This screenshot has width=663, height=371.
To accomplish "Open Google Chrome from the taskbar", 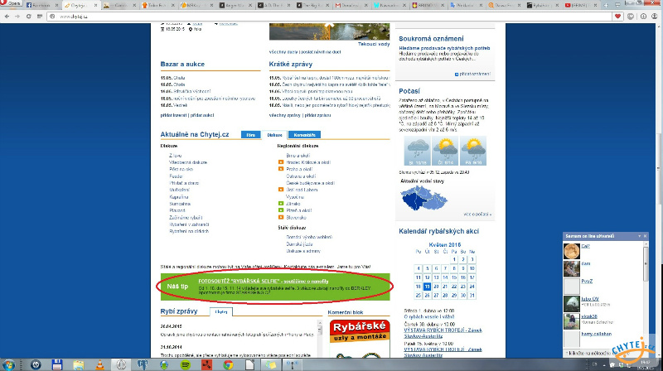I will tap(226, 364).
